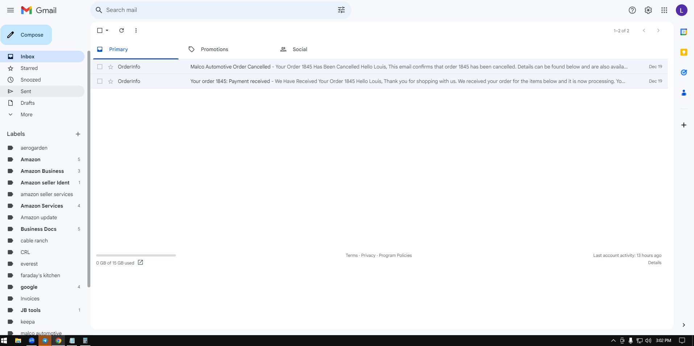This screenshot has width=694, height=346.
Task: Open the More options toolbar menu
Action: pyautogui.click(x=136, y=30)
